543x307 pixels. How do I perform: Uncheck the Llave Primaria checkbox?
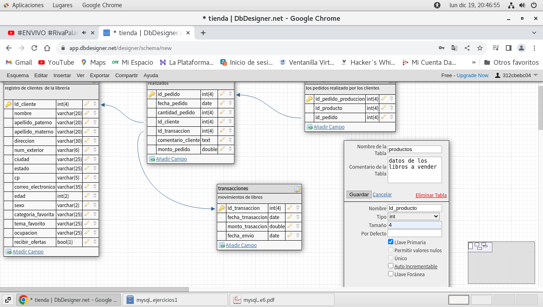coord(390,242)
